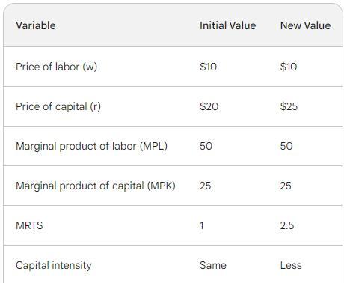Select the Less capital intensity value
The image size is (344, 283).
coord(291,265)
